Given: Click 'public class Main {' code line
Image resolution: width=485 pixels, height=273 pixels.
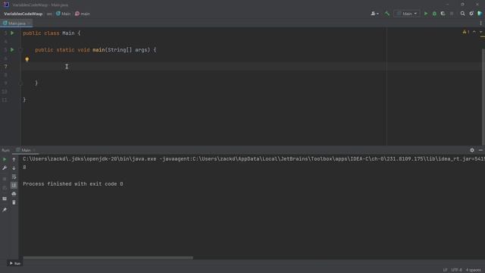Looking at the screenshot, I should pyautogui.click(x=52, y=33).
